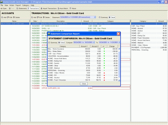Edit the selected transaction in Transactions panel
Image resolution: width=168 pixels, height=125 pixels.
[39, 17]
